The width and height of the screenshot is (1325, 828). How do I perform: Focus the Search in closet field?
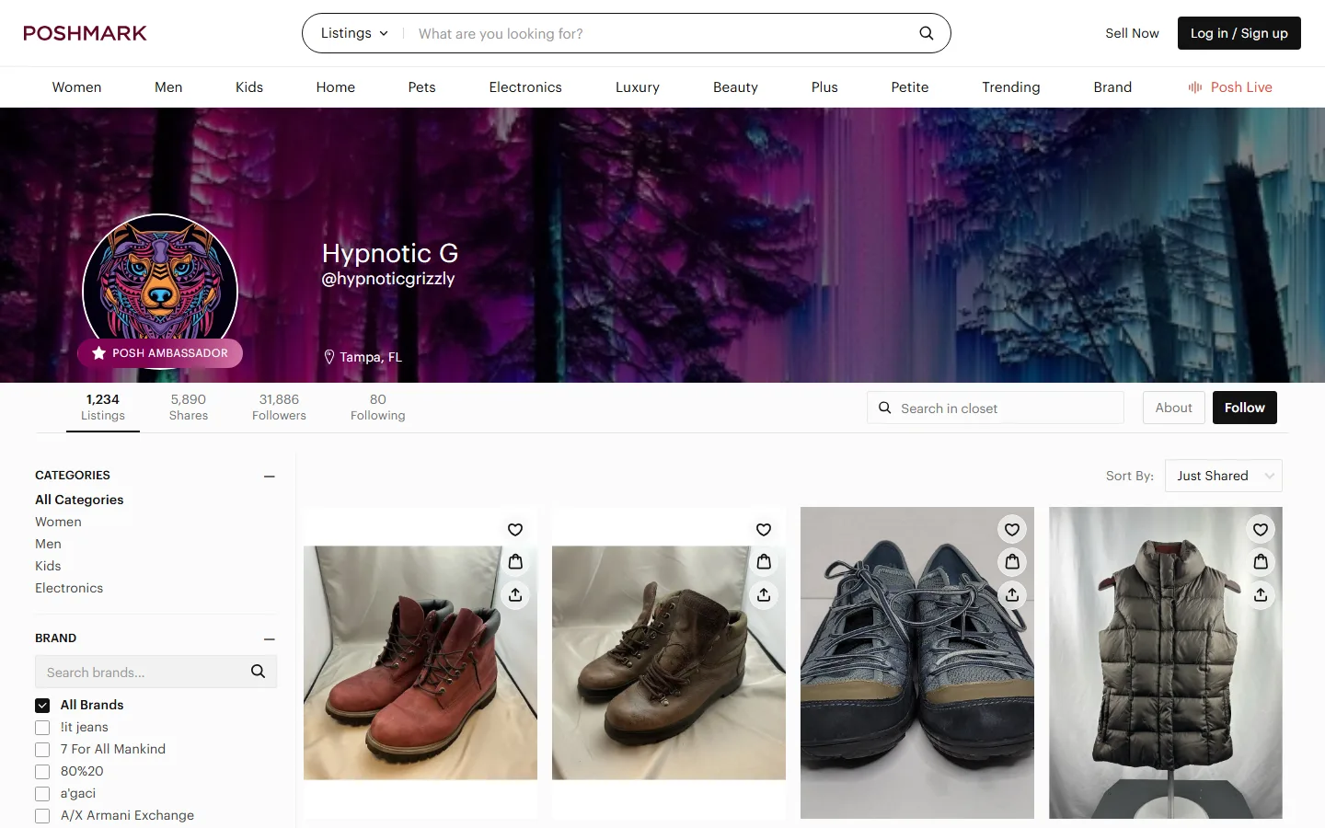coord(996,408)
